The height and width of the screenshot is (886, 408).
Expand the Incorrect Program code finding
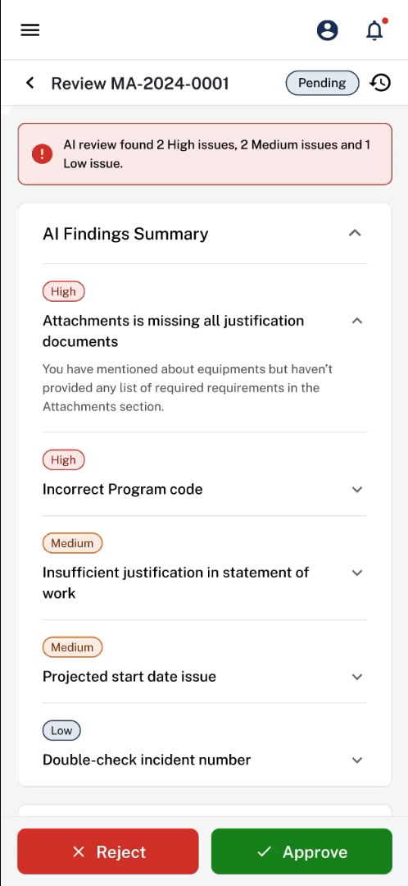coord(356,489)
